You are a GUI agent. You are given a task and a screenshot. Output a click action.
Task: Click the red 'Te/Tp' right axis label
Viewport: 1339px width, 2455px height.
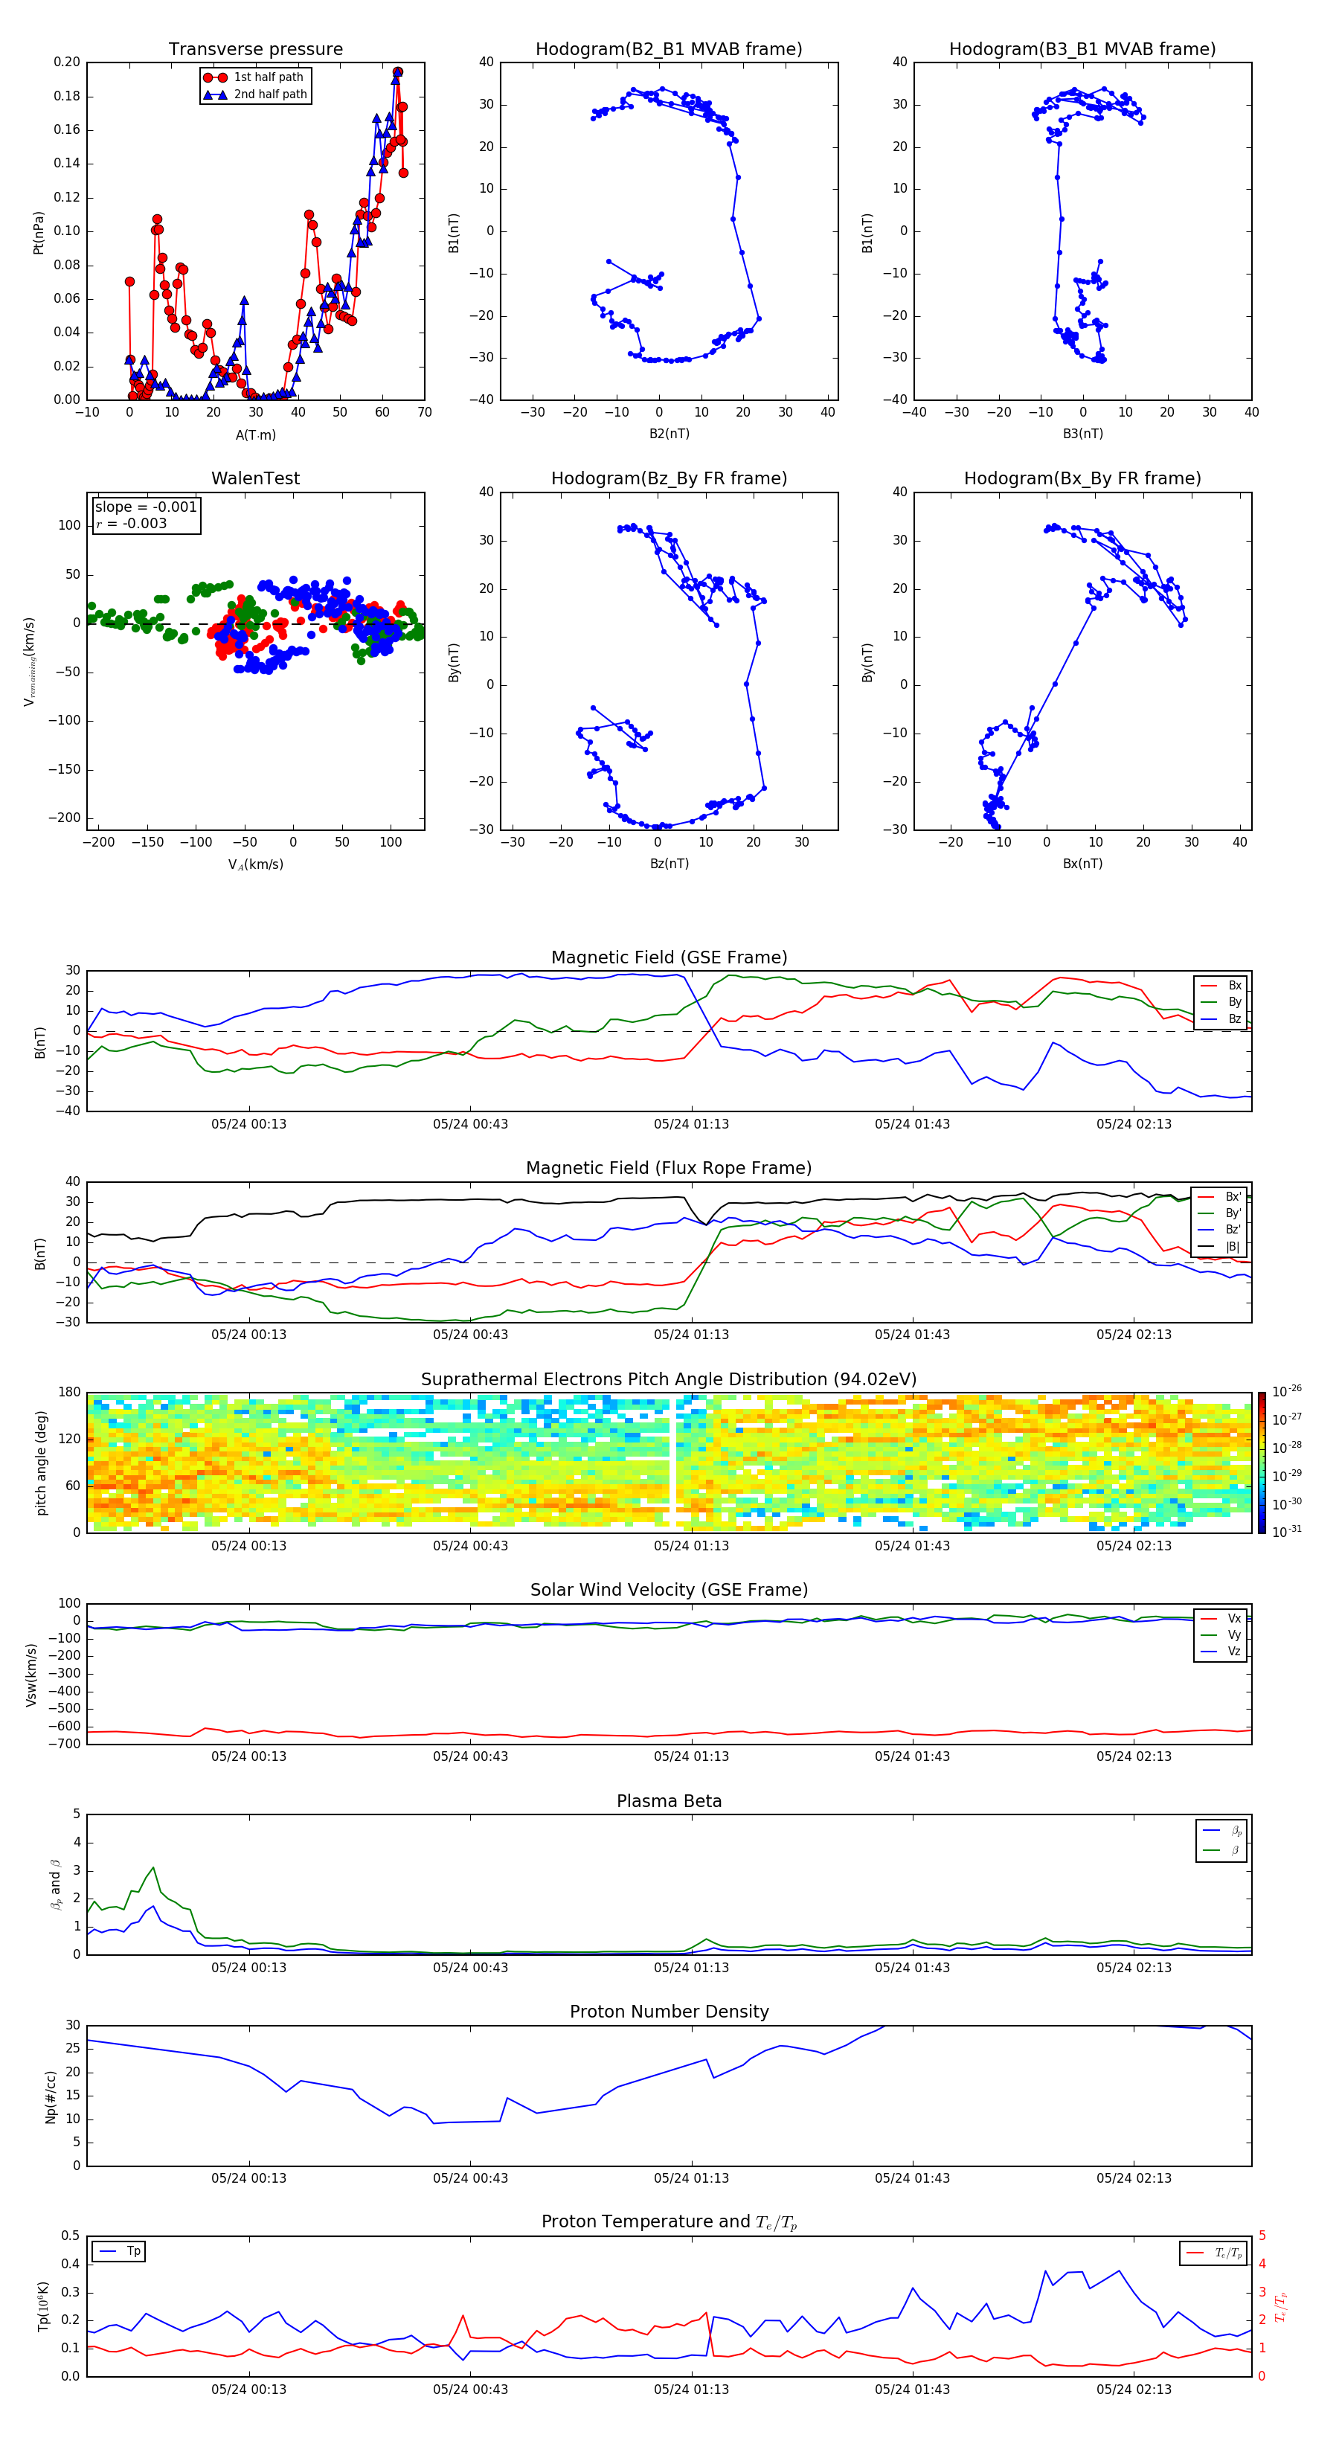click(x=1281, y=2306)
